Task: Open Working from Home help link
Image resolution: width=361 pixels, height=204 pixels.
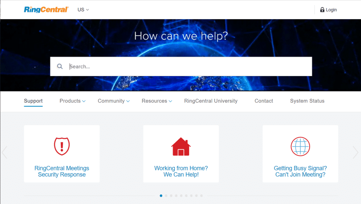Action: coord(181,172)
